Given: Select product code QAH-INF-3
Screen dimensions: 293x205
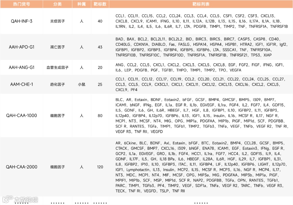Looking at the screenshot, I should tap(21, 21).
